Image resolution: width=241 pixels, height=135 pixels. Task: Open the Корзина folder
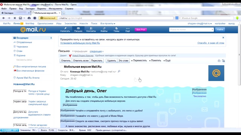click(21, 55)
